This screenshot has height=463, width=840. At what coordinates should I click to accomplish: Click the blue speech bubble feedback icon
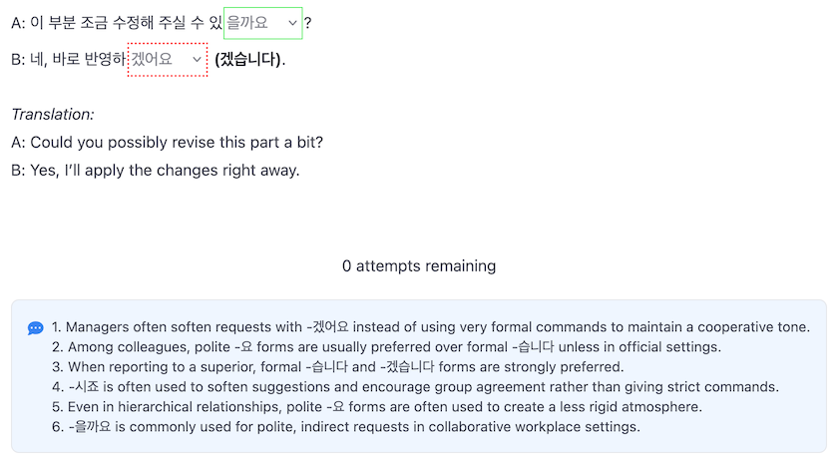click(36, 327)
